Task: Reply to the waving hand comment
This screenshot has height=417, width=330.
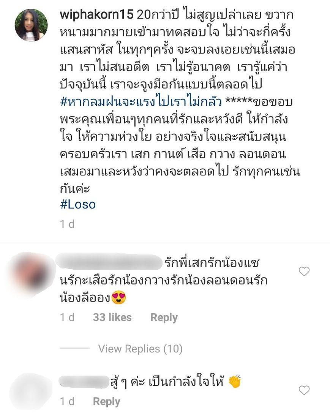Action: click(106, 401)
